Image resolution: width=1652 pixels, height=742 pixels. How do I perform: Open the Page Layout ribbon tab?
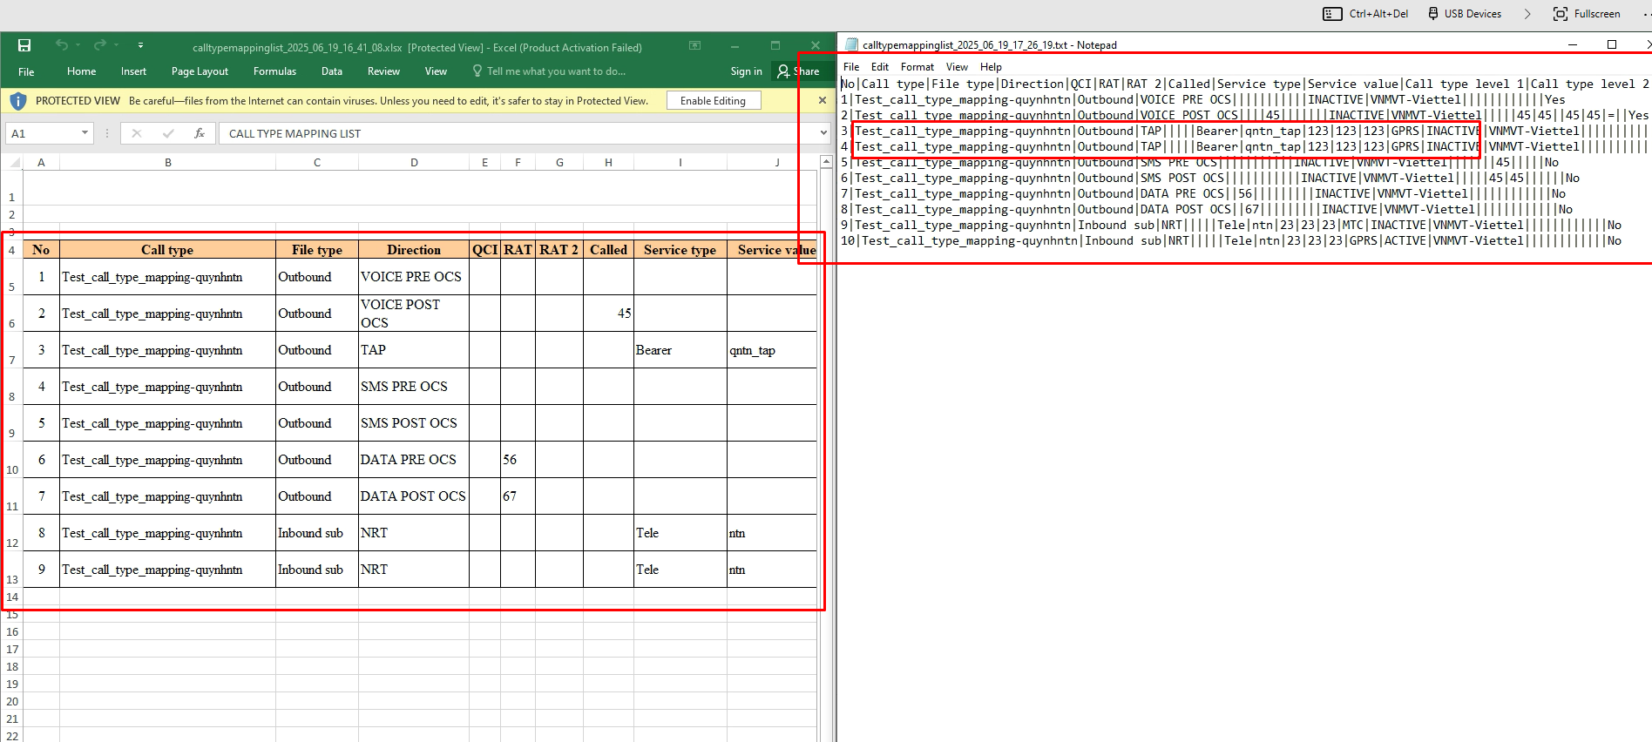coord(200,71)
